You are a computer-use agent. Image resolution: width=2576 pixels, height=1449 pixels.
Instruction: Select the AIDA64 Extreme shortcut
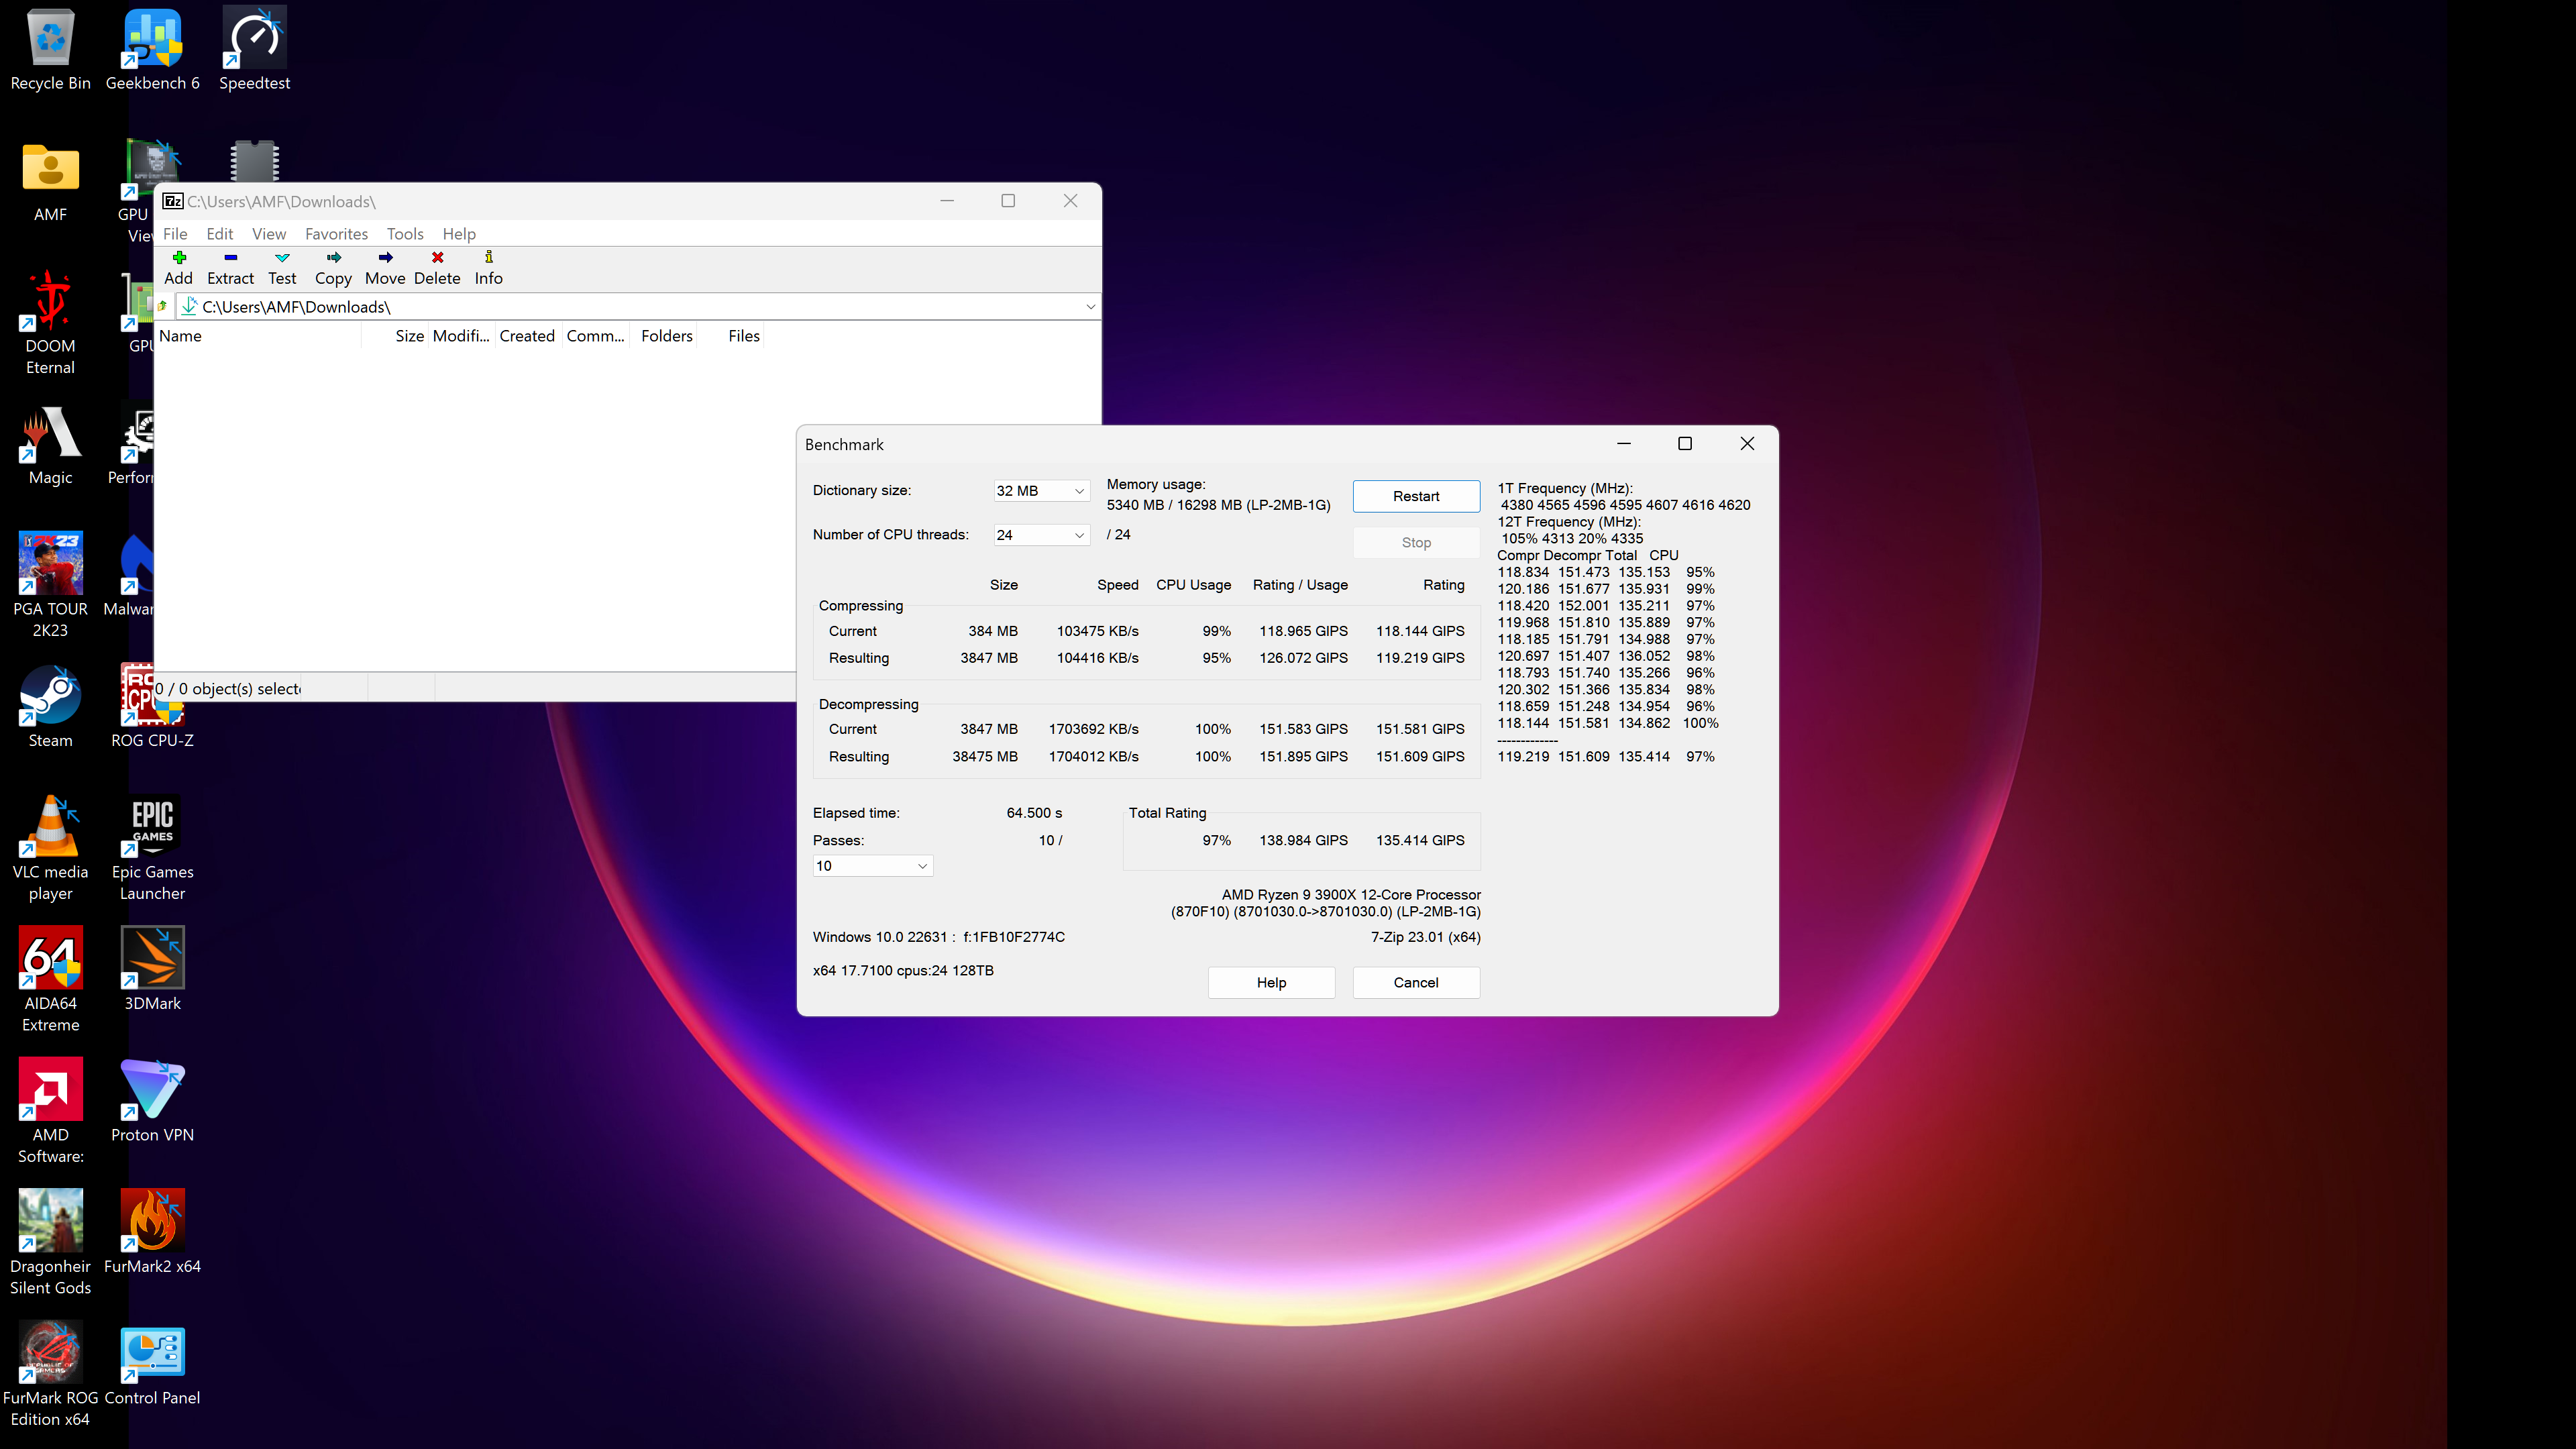click(x=50, y=980)
